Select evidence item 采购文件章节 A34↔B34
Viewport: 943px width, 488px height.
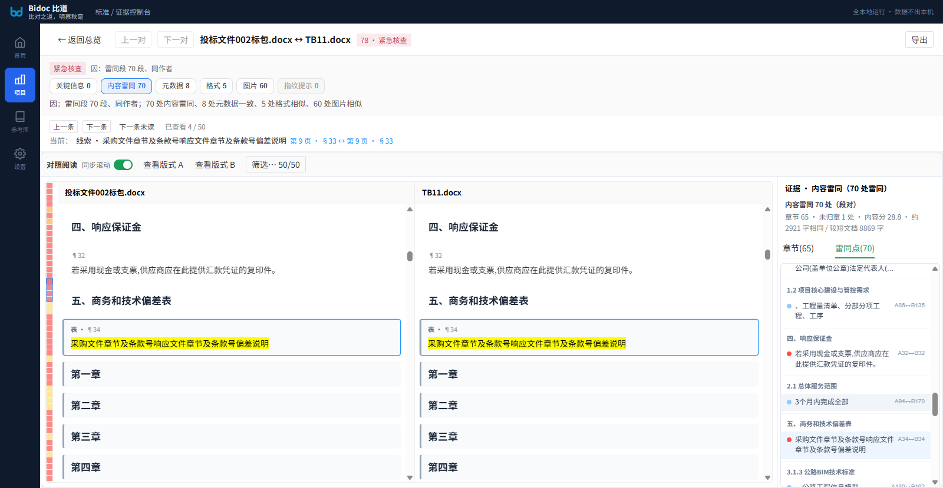click(x=856, y=444)
